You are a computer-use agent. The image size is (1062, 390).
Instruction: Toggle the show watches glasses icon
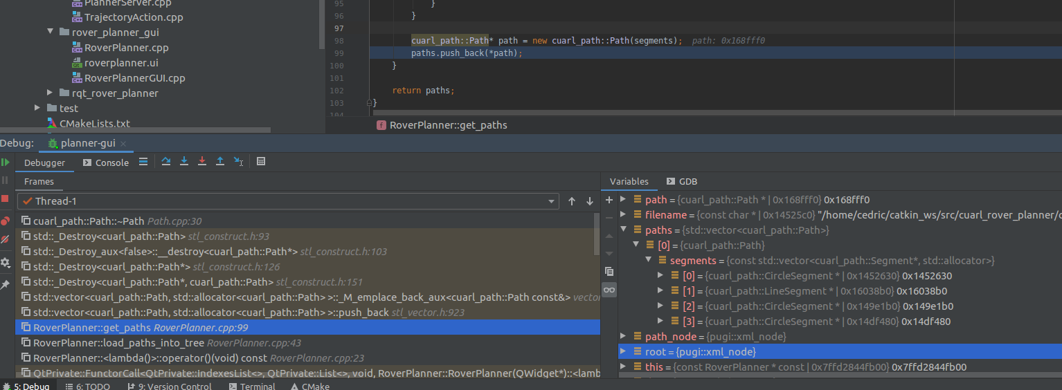point(609,290)
